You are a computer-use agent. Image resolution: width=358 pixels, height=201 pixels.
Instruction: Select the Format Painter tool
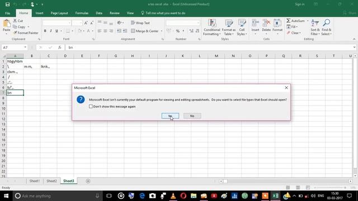(26, 33)
